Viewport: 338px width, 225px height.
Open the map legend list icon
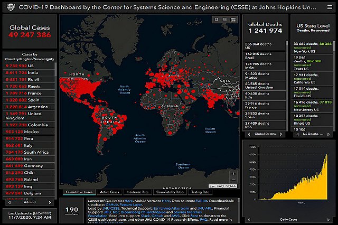pos(224,20)
